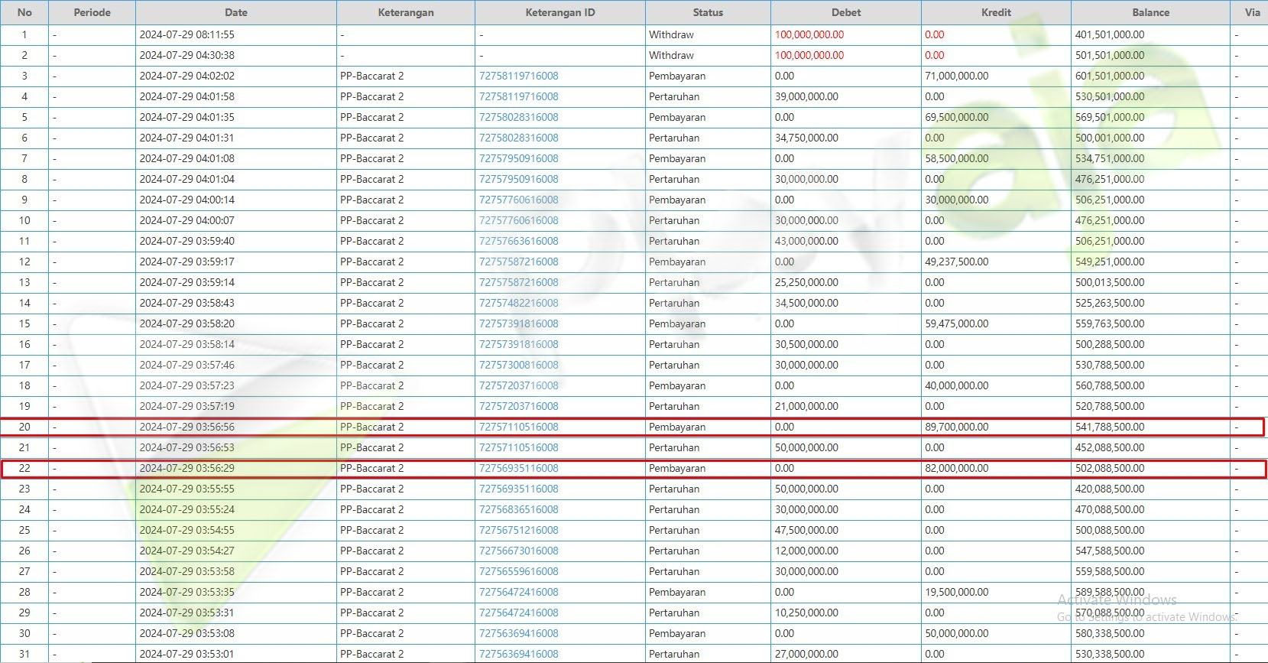
Task: Click the Date column header
Action: point(235,12)
